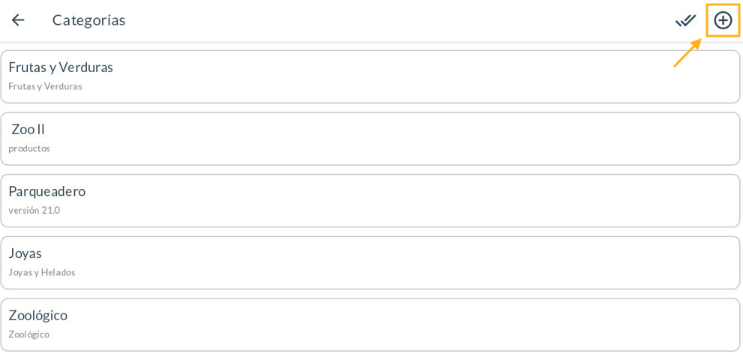
Task: Click the add category plus icon
Action: pyautogui.click(x=723, y=20)
